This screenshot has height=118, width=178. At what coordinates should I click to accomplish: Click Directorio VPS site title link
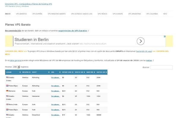click(28, 4)
